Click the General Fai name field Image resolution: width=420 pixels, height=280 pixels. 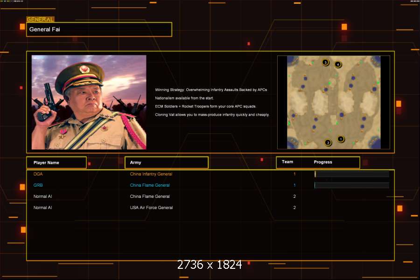point(99,29)
